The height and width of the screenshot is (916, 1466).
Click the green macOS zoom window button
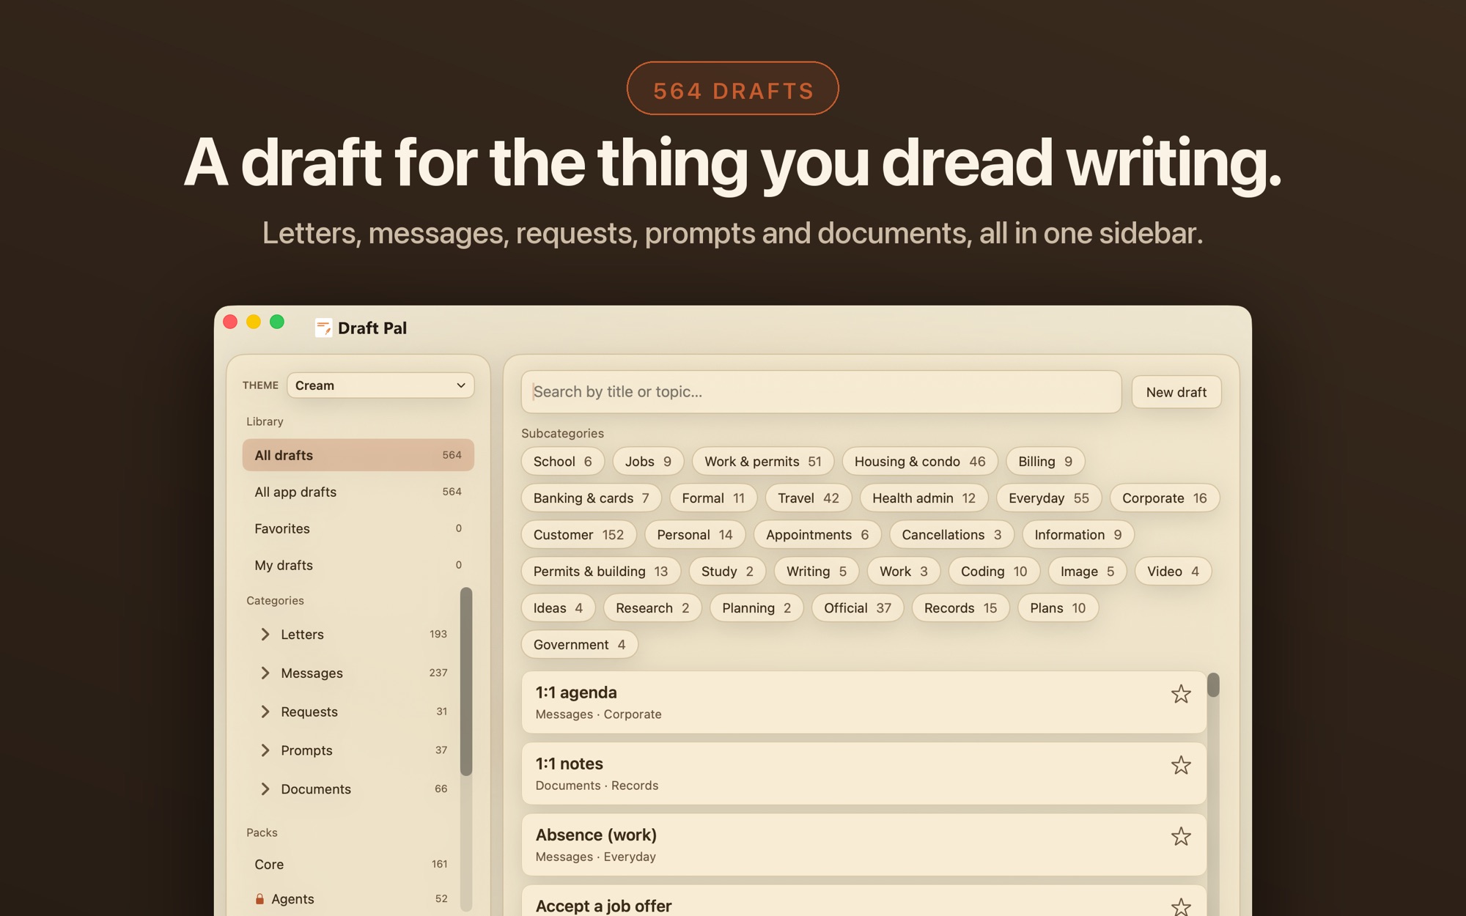tap(277, 322)
